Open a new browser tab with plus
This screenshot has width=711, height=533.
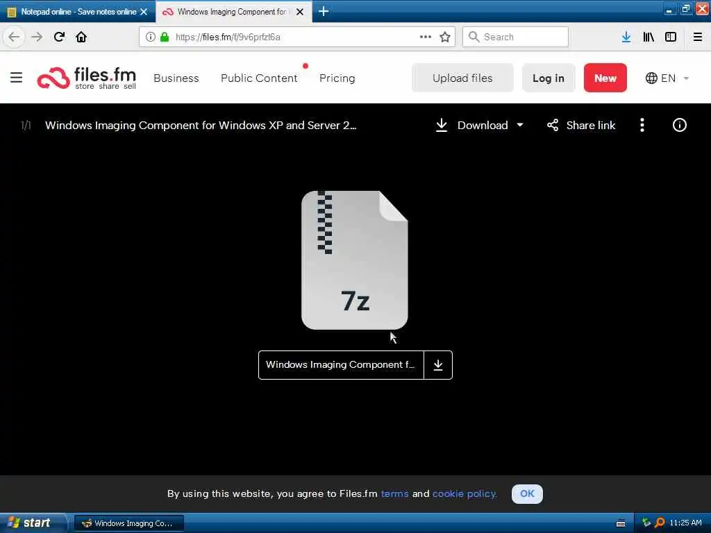pos(324,11)
